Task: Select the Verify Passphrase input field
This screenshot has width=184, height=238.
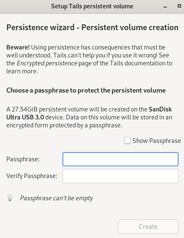Action: point(120,176)
